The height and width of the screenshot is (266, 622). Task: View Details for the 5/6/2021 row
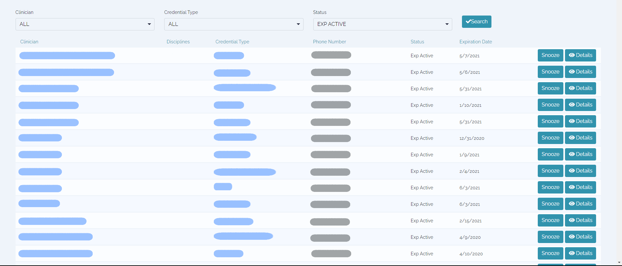pyautogui.click(x=581, y=72)
